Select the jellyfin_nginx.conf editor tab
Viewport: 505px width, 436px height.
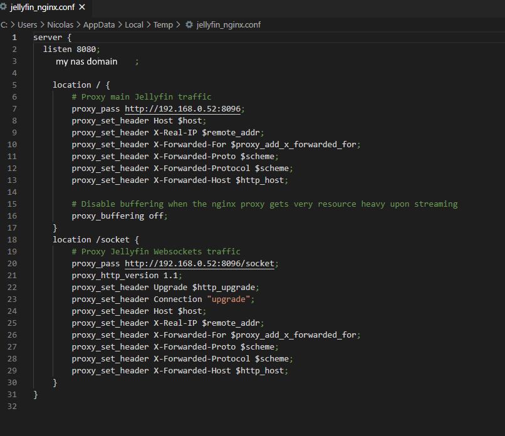point(45,7)
